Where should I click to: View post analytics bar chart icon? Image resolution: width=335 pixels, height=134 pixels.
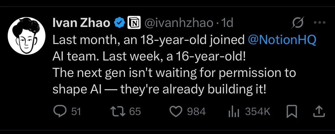coord(234,112)
